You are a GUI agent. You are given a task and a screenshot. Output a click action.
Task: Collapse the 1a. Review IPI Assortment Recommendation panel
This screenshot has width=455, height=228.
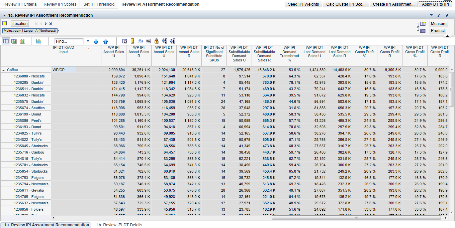4,15
